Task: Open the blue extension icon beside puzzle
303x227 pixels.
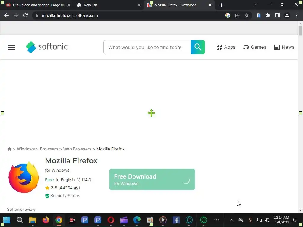Action: (259, 15)
